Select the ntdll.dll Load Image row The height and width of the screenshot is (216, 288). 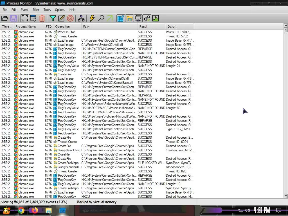click(x=97, y=45)
